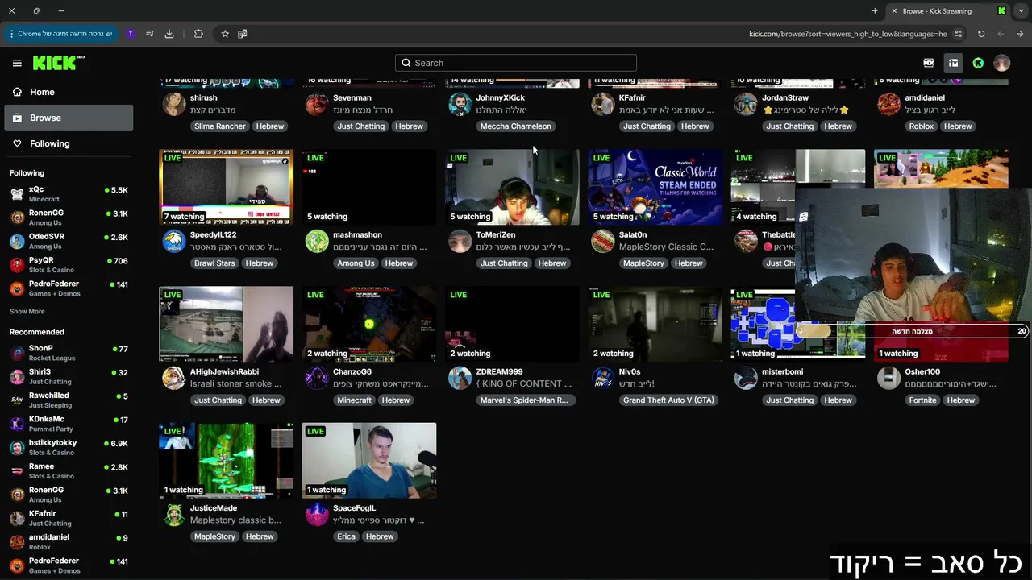The width and height of the screenshot is (1032, 580).
Task: Click the highlighted dashboard icon in the Kick header
Action: [953, 63]
